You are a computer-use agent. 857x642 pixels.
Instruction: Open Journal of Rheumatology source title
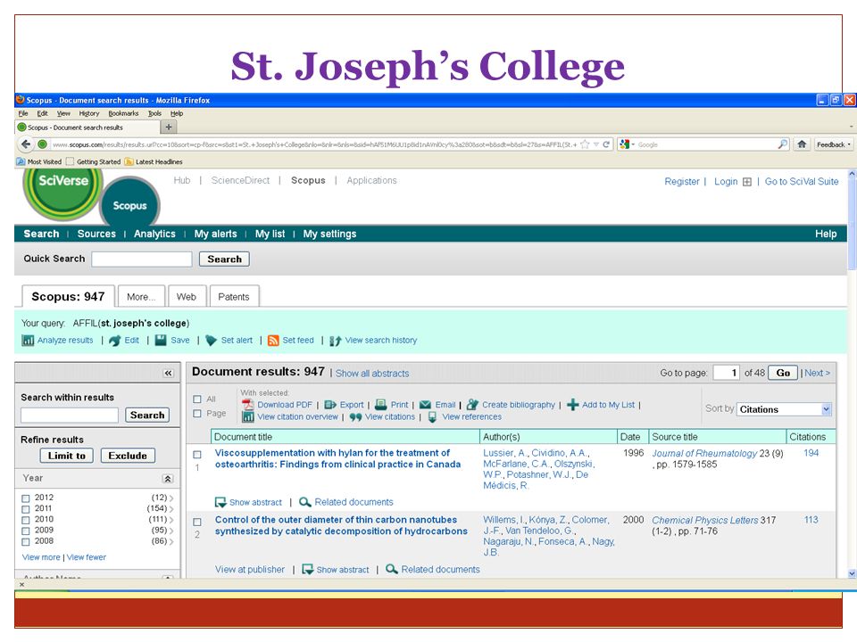[x=704, y=453]
